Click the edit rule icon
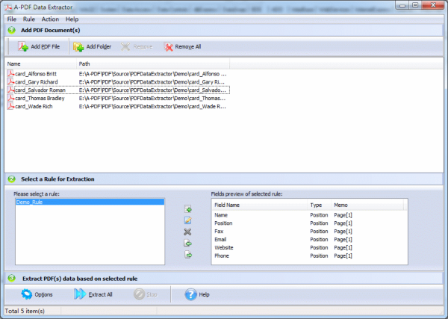This screenshot has height=319, width=448. pos(187,220)
